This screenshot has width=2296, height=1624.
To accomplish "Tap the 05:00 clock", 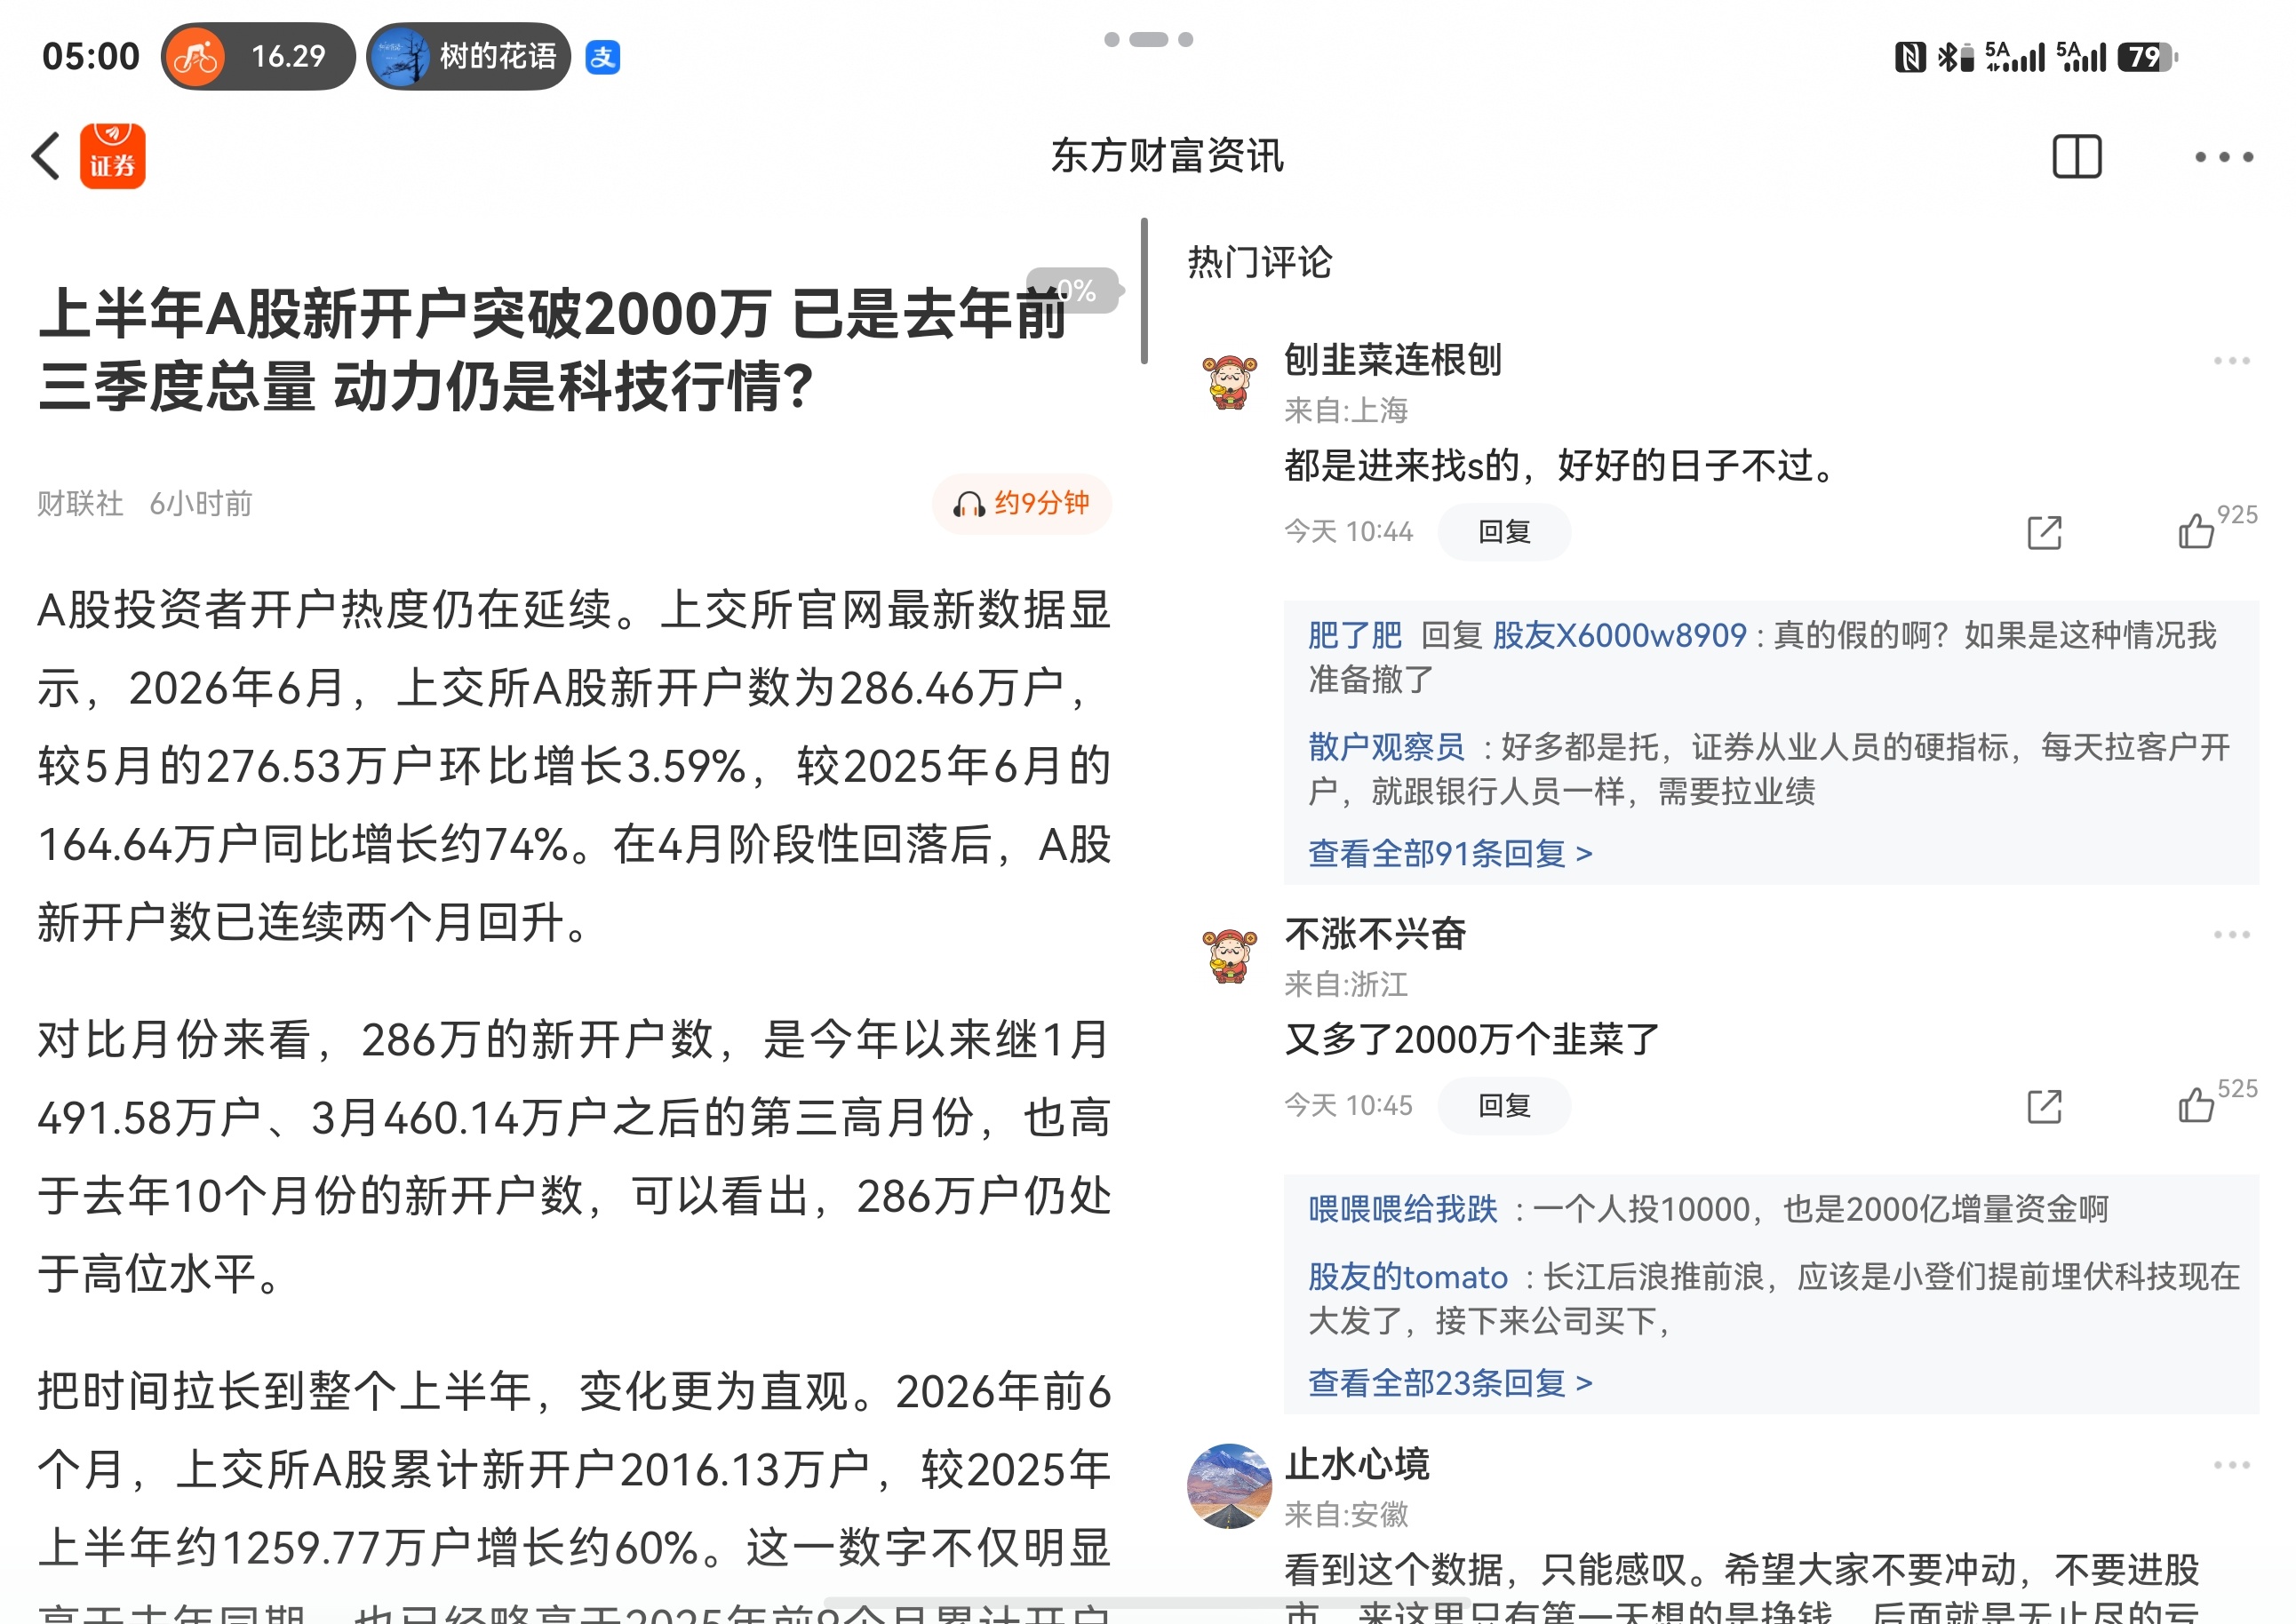I will [x=91, y=56].
